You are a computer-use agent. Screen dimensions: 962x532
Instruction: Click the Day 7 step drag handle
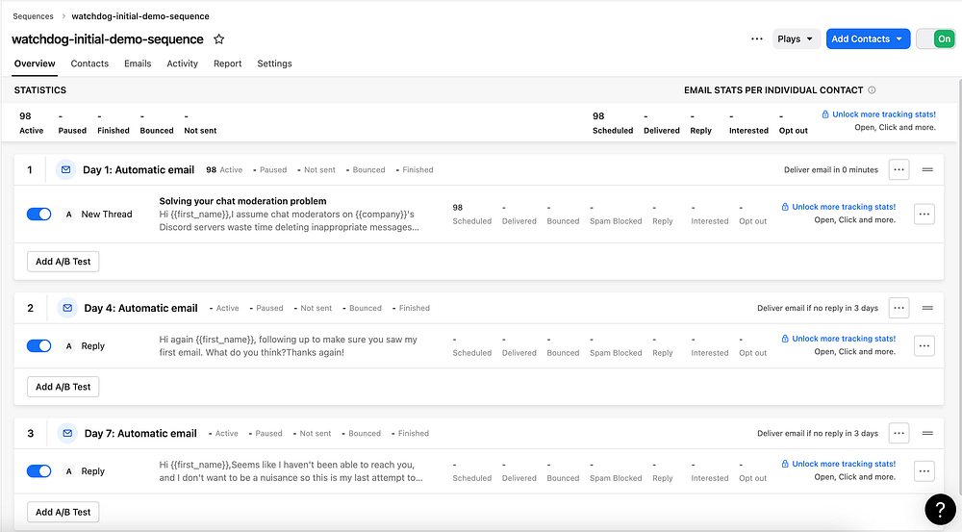click(x=927, y=433)
